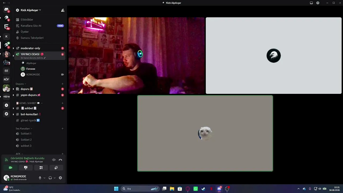Toggle noise suppression waveform icon
The height and width of the screenshot is (193, 343).
point(54,160)
